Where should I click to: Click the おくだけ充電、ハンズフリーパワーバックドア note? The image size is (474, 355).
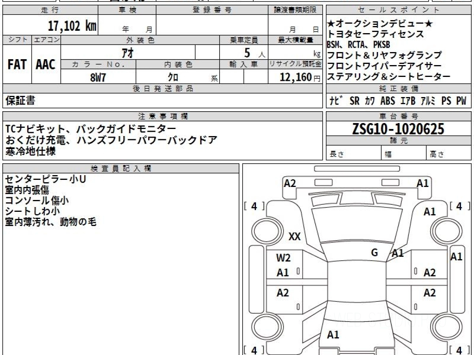click(x=111, y=140)
